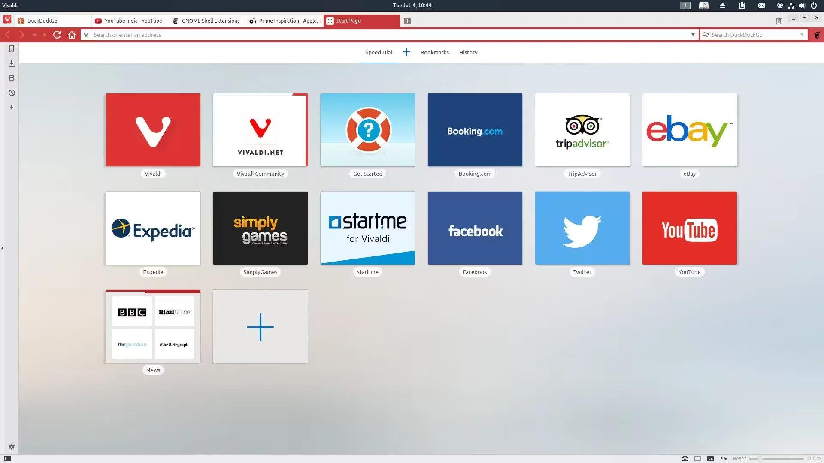Open the Downloads panel icon in sidebar
This screenshot has height=463, width=824.
click(12, 63)
